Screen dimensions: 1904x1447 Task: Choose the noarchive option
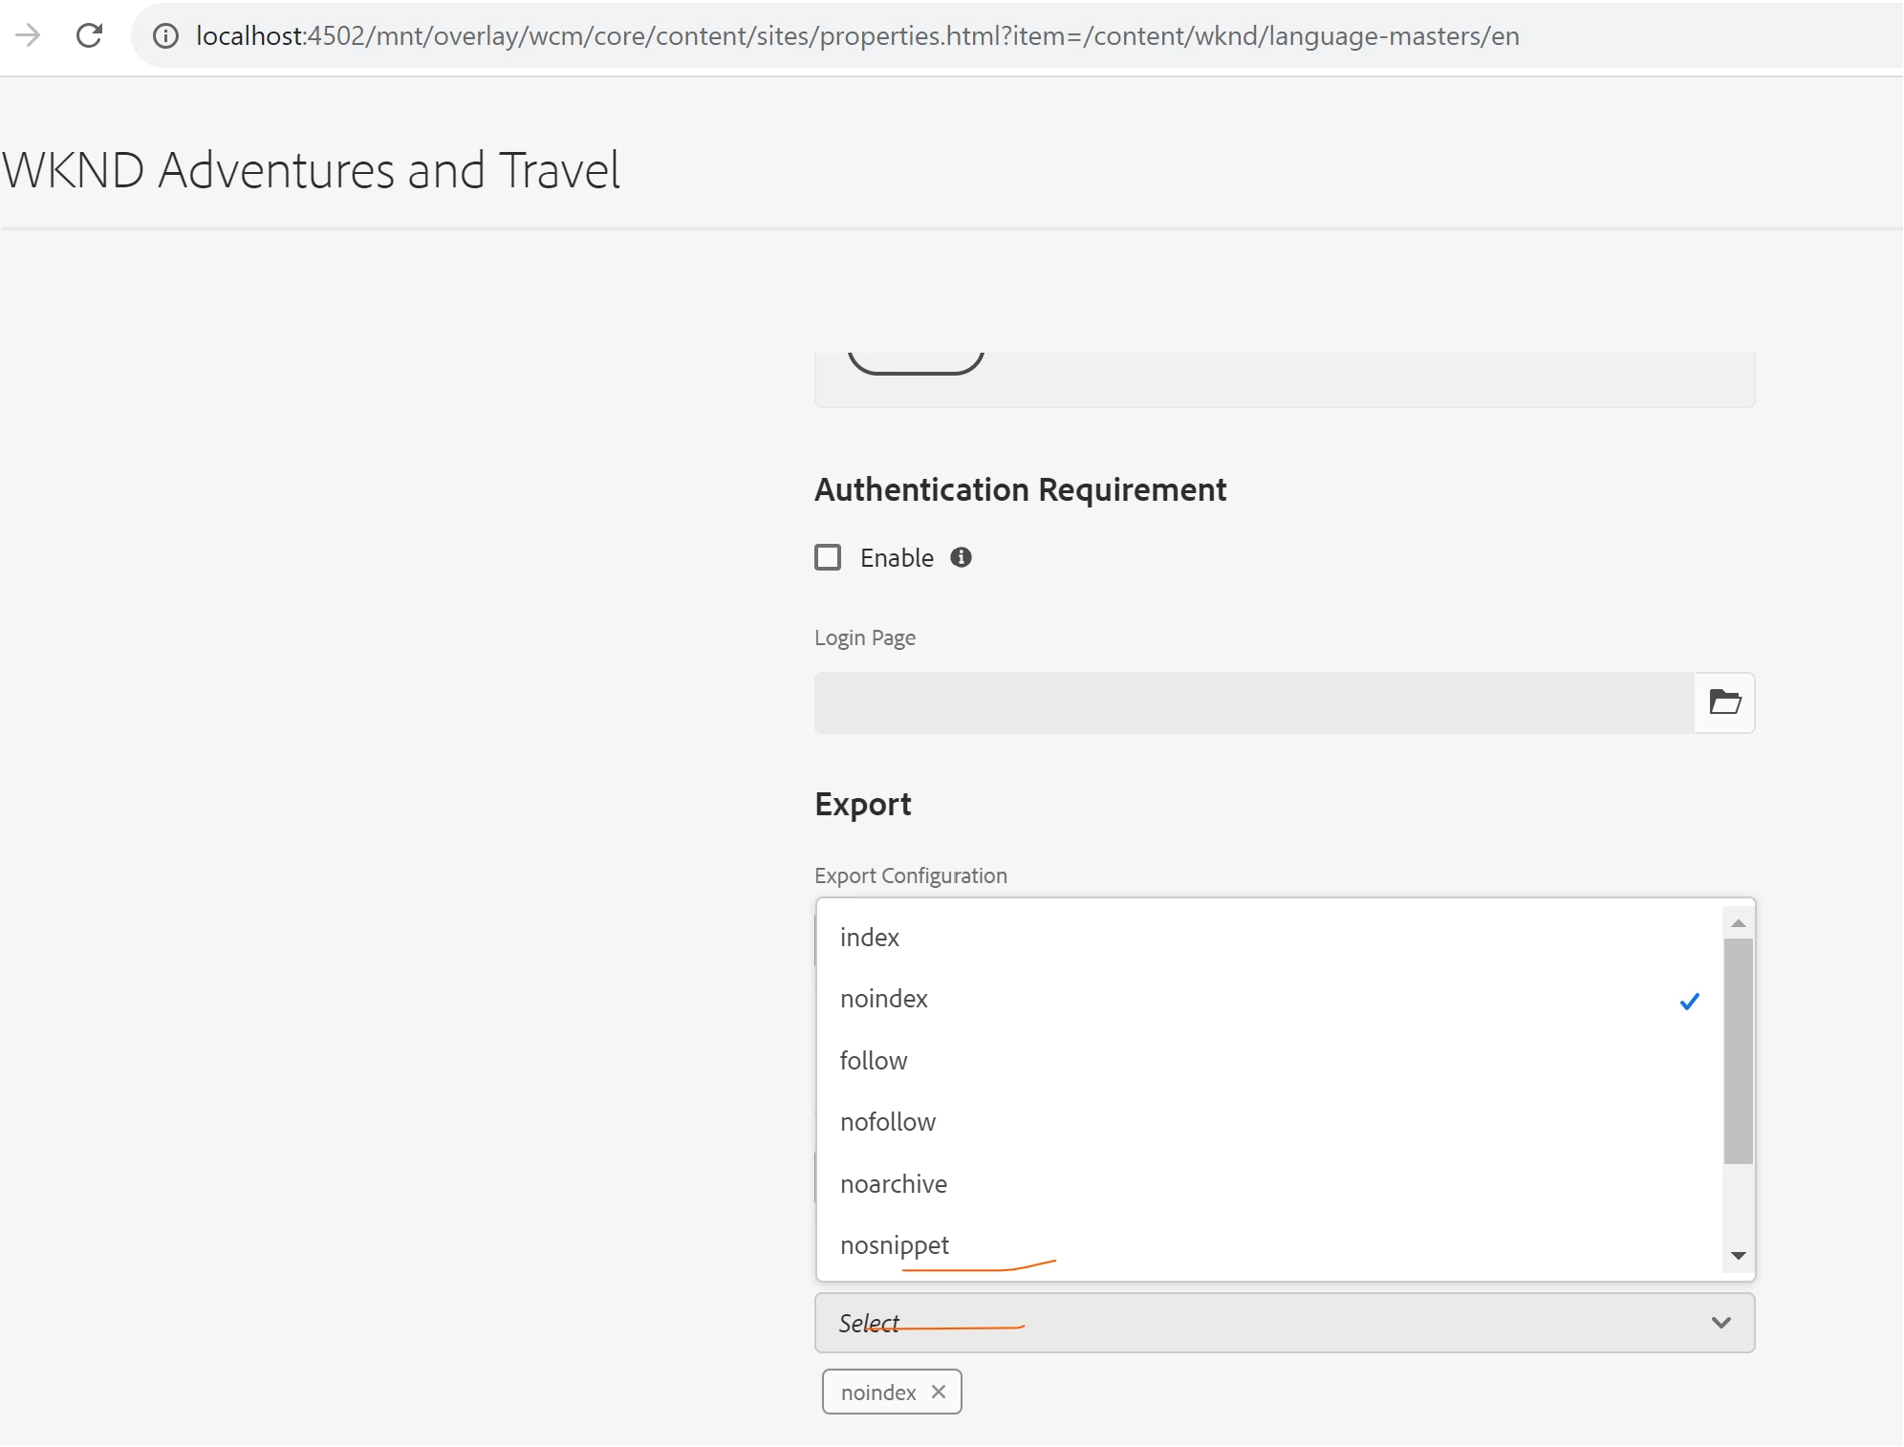(894, 1184)
